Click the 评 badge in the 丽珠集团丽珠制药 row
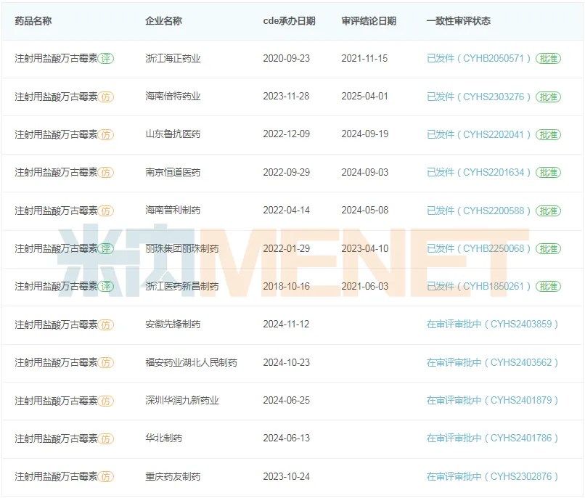 point(106,249)
